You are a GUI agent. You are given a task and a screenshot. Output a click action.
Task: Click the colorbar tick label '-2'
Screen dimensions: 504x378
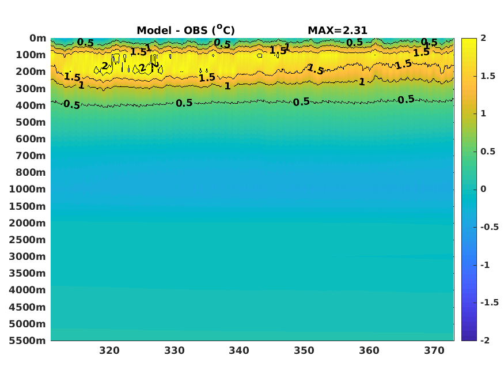click(485, 341)
